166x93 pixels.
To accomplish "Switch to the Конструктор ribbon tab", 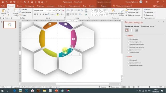I will click(30, 6).
